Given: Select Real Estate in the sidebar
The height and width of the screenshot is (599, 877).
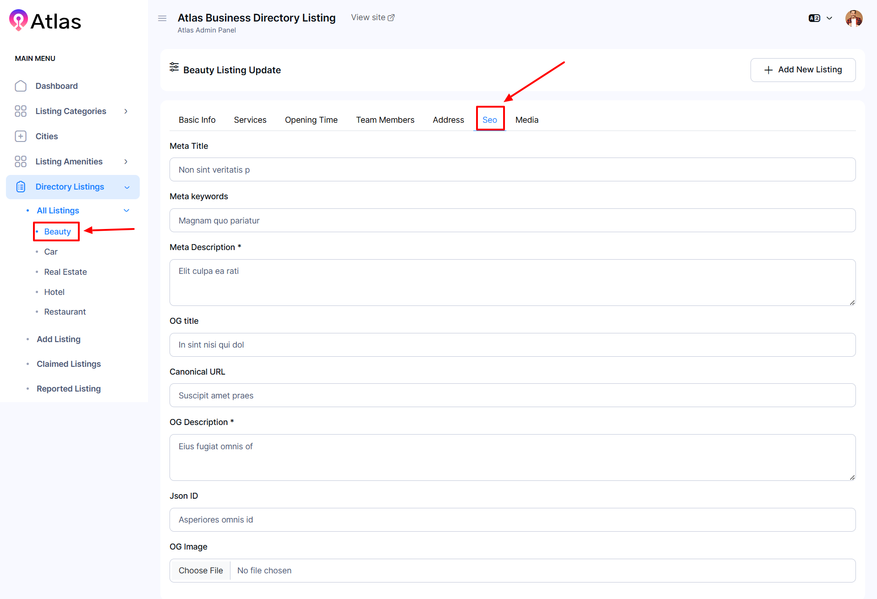Looking at the screenshot, I should pos(66,272).
